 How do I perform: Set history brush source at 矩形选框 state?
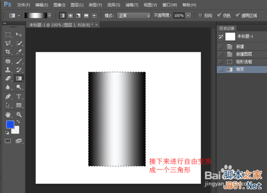[x=221, y=62]
